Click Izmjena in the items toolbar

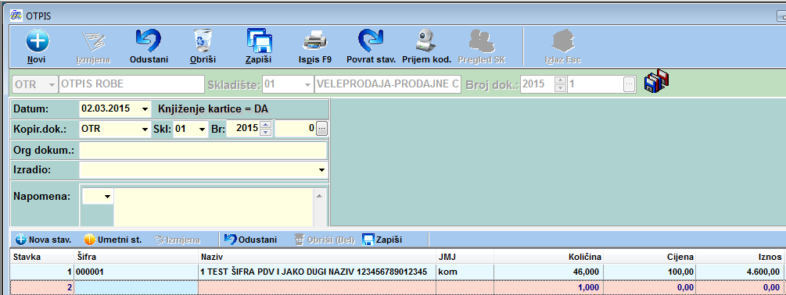pos(177,240)
